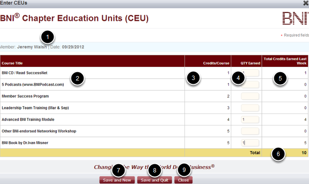The width and height of the screenshot is (309, 184).
Task: Click the total credits value 10
Action: [x=304, y=153]
